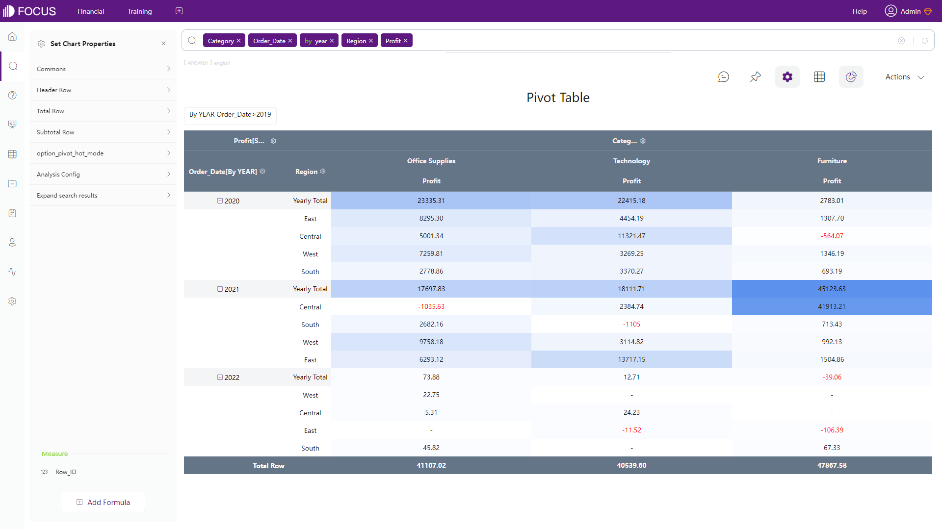The image size is (942, 529).
Task: Click the Add Formula button
Action: click(x=103, y=502)
